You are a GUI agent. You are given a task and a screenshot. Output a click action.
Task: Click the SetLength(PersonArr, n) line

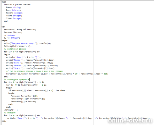click(18, 46)
